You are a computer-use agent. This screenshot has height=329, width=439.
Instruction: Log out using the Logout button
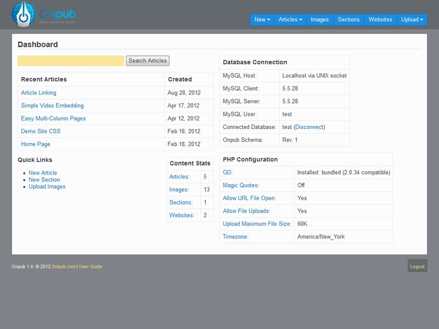point(417,266)
